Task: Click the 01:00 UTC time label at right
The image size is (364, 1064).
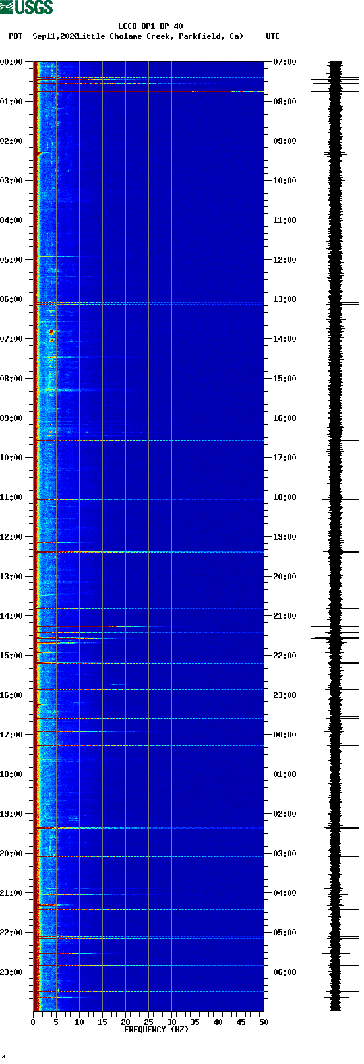Action: (285, 774)
